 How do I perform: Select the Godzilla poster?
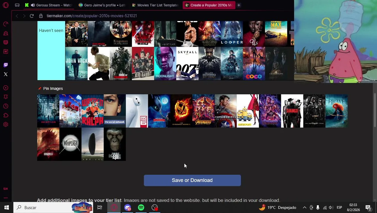click(x=48, y=144)
